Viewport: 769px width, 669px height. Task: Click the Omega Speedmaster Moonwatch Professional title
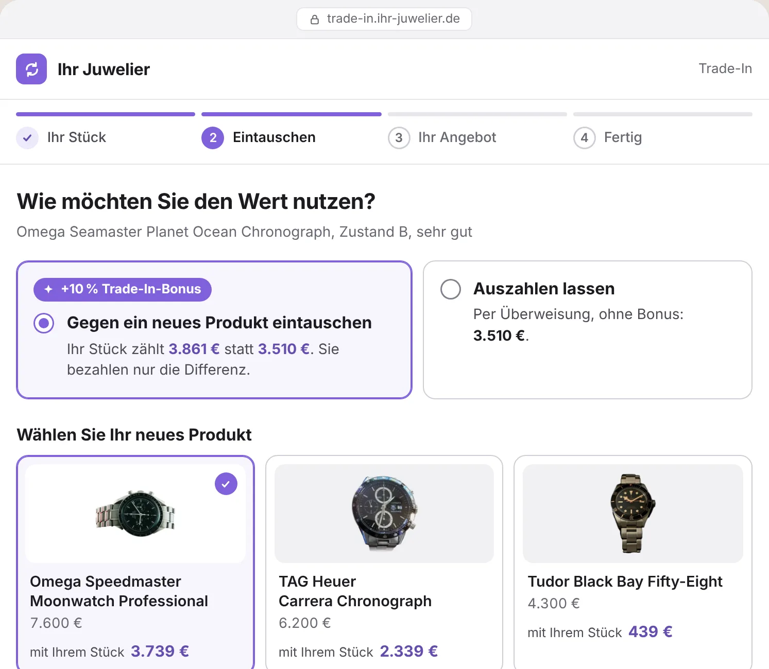pos(119,591)
